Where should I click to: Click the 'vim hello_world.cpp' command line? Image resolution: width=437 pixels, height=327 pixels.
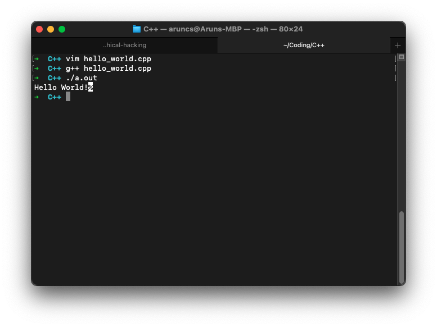tap(109, 59)
